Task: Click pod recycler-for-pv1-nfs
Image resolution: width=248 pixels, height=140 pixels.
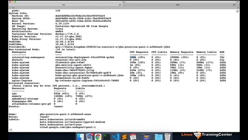Action: click(x=71, y=60)
